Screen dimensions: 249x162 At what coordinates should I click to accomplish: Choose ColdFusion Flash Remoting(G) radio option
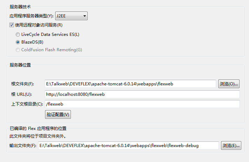coord(18,50)
